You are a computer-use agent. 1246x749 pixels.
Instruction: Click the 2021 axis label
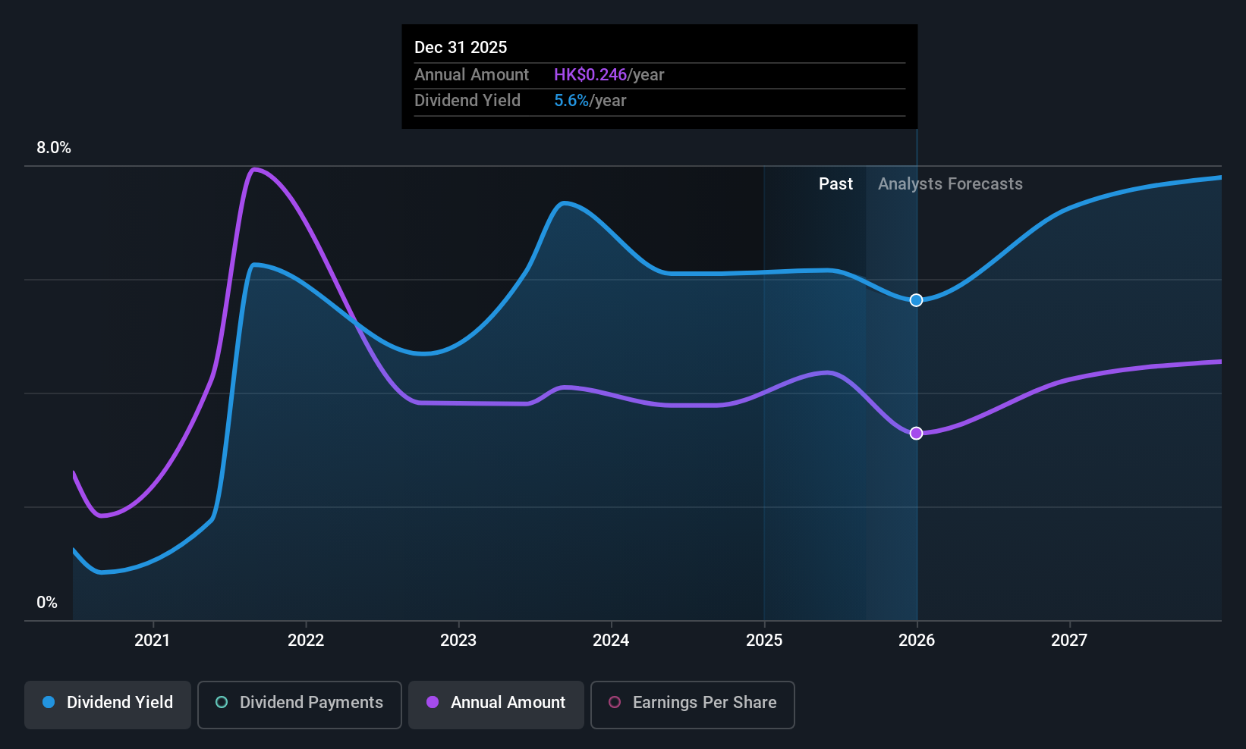pos(153,641)
